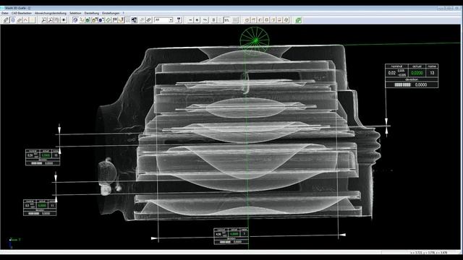The image size is (463, 260).
Task: Open the Abweichungsdarstellung menu
Action: [51, 13]
